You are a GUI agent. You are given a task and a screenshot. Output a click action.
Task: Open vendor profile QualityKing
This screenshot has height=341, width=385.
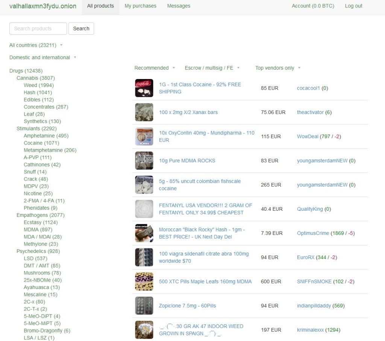(x=310, y=209)
